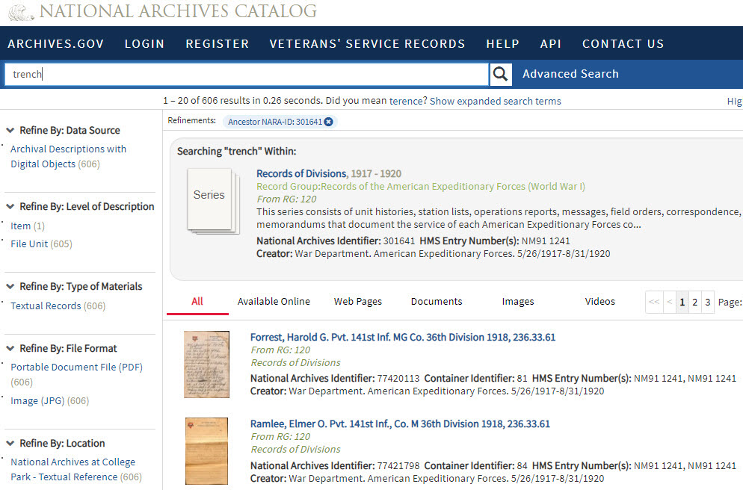Click 'Records of Divisions' under Forrest result

296,363
